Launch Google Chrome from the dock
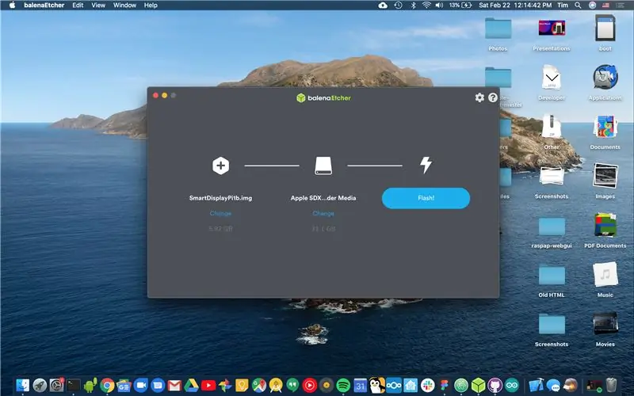Screen dimensions: 634x396 (x=107, y=385)
